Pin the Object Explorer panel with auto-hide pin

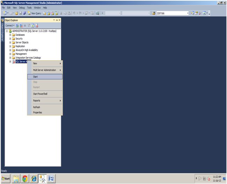click(57, 20)
